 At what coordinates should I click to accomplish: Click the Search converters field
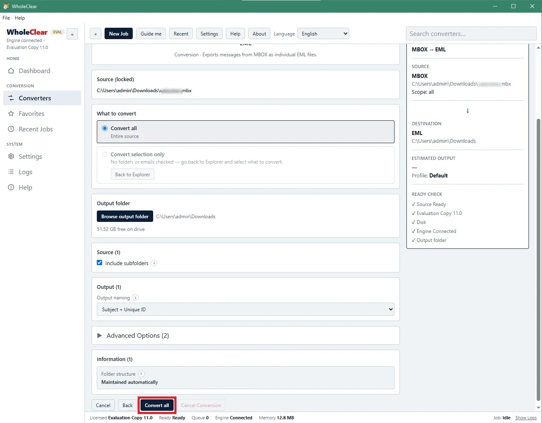[x=471, y=34]
